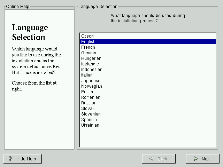Choose Ukrainian from the language list
The height and width of the screenshot is (167, 223).
(90, 125)
